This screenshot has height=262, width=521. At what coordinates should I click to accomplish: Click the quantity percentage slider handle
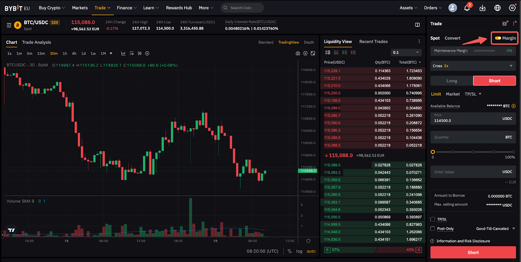(433, 152)
